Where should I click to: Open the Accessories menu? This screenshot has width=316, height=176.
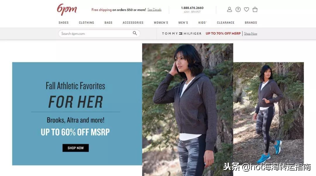click(x=133, y=23)
